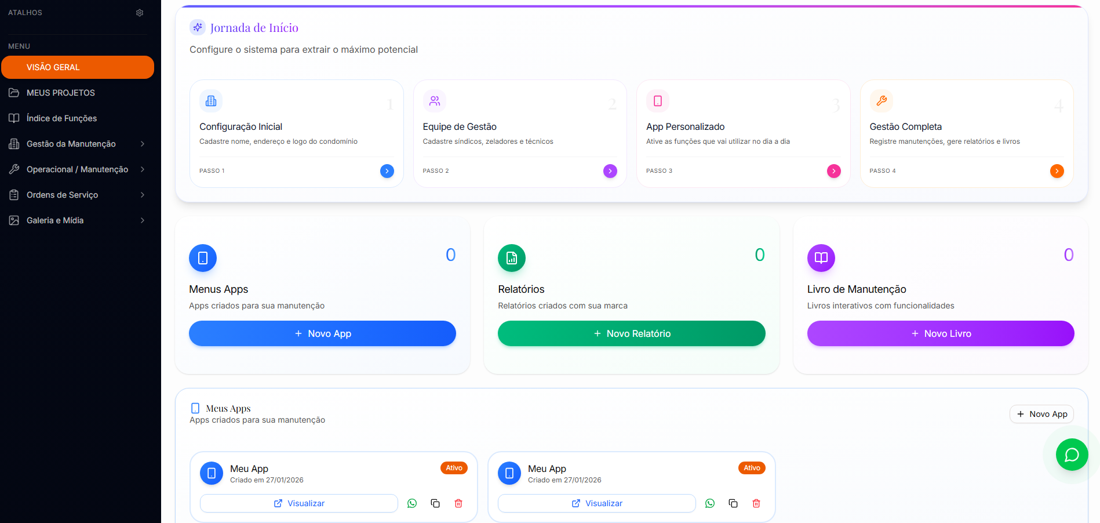Share first Meu App via WhatsApp icon
The image size is (1100, 523).
coord(412,503)
